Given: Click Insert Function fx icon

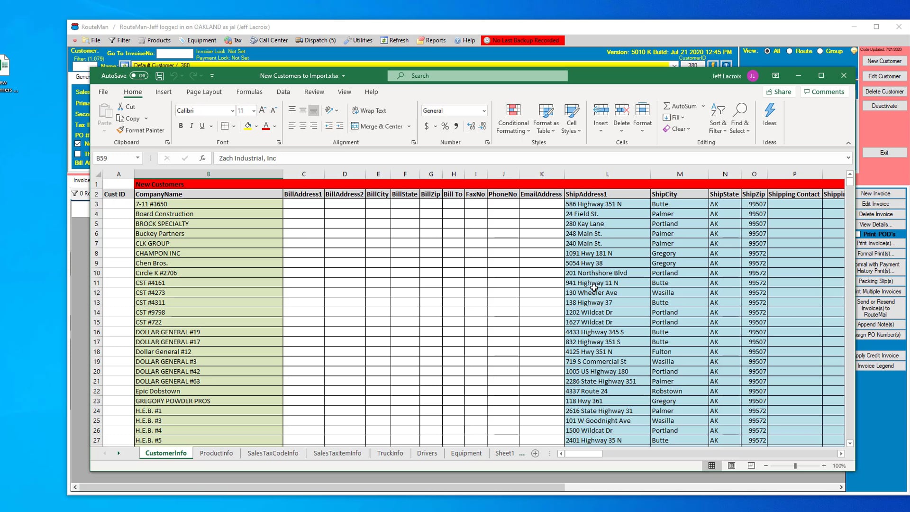Looking at the screenshot, I should (202, 158).
